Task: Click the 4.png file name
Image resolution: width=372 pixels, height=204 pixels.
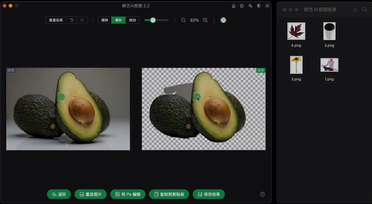Action: tap(296, 45)
